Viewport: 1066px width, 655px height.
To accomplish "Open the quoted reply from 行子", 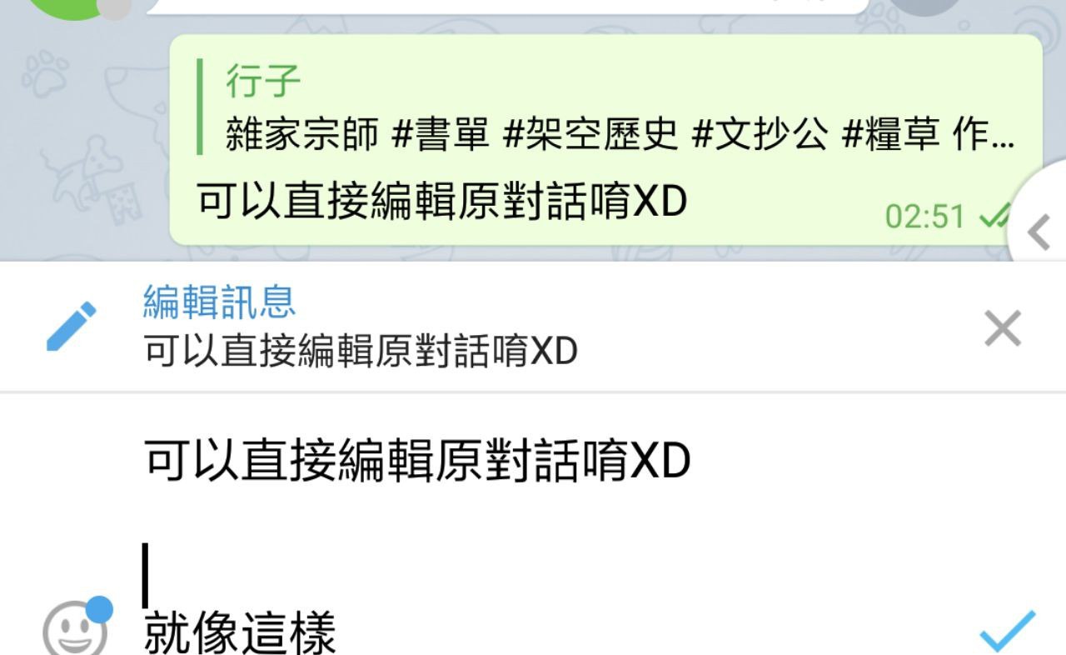I will coord(605,107).
